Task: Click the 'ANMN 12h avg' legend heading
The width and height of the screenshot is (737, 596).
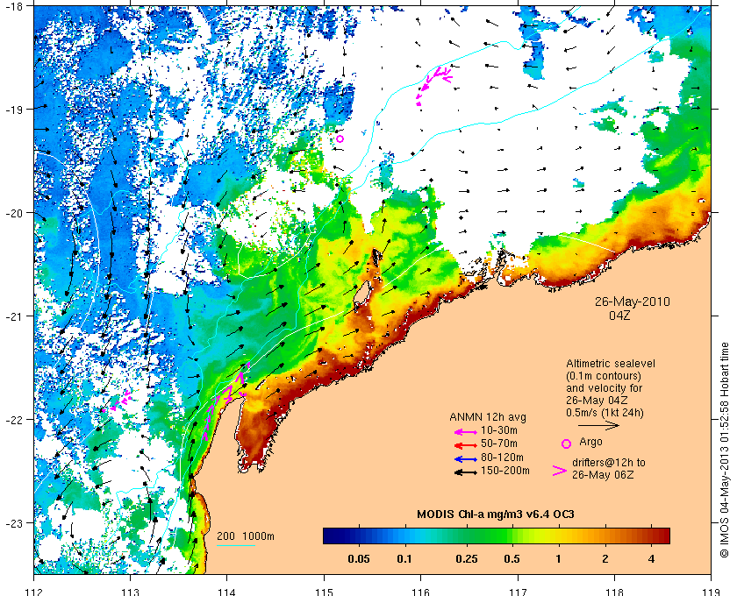Action: [488, 417]
